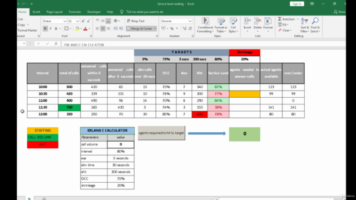
Task: Toggle align text left
Action: (x=97, y=28)
